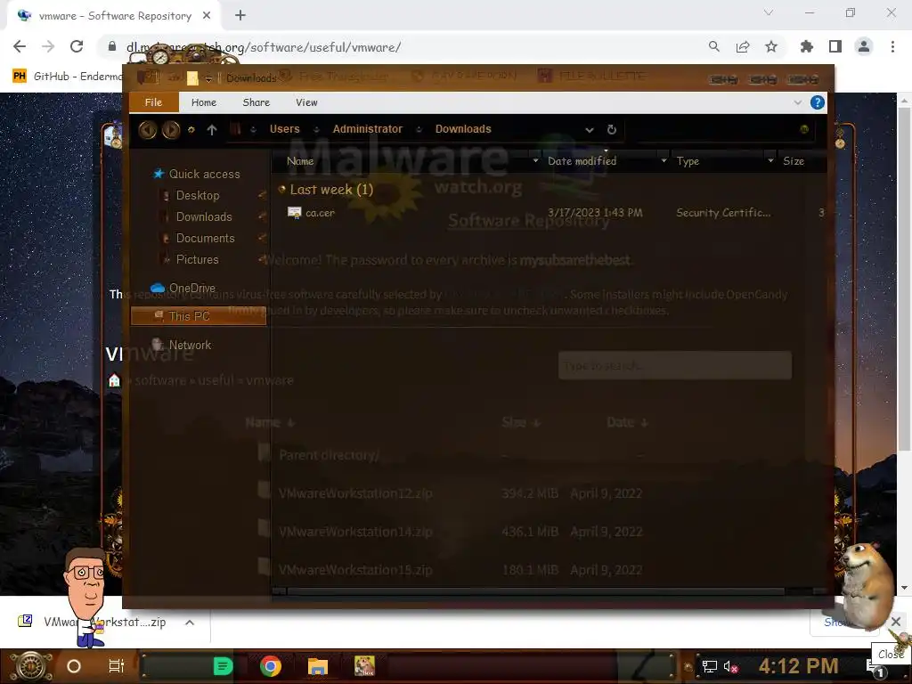Open Documents in sidebar

206,239
